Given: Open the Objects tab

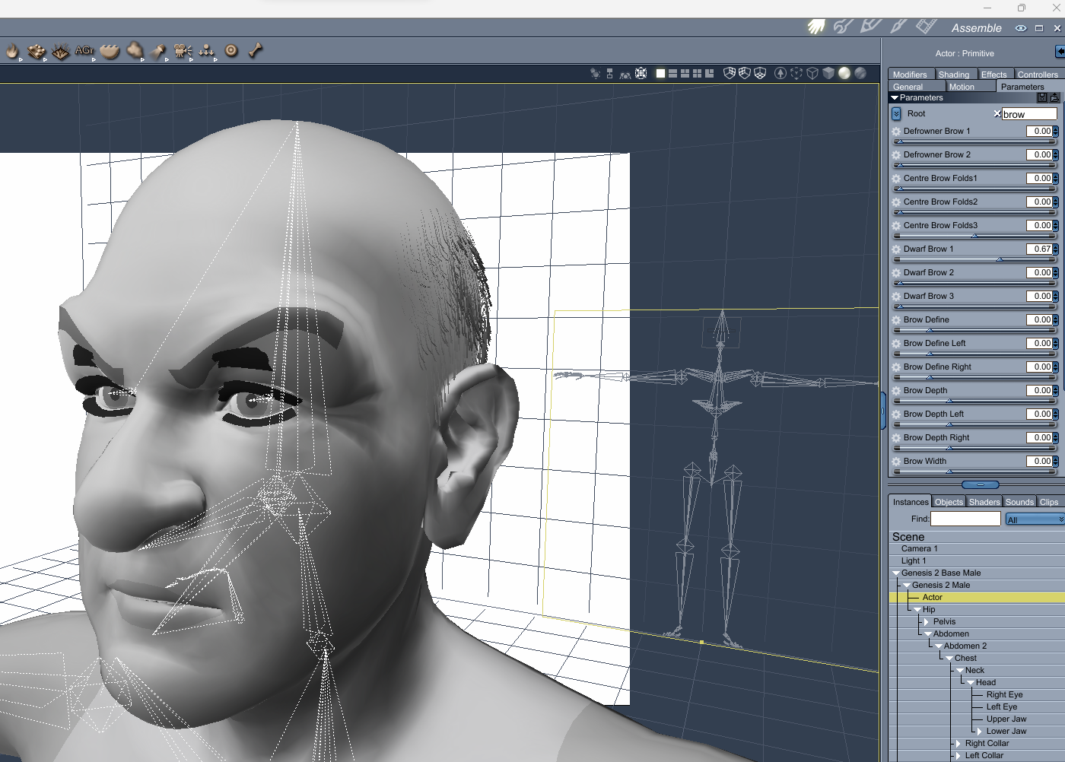Looking at the screenshot, I should pyautogui.click(x=949, y=501).
